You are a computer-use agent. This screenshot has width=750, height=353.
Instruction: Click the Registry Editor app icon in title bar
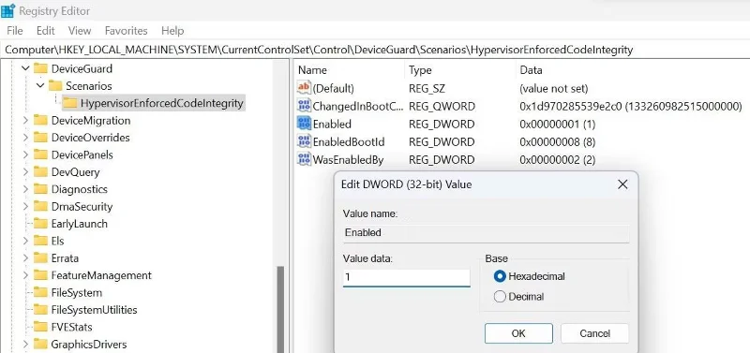(8, 10)
